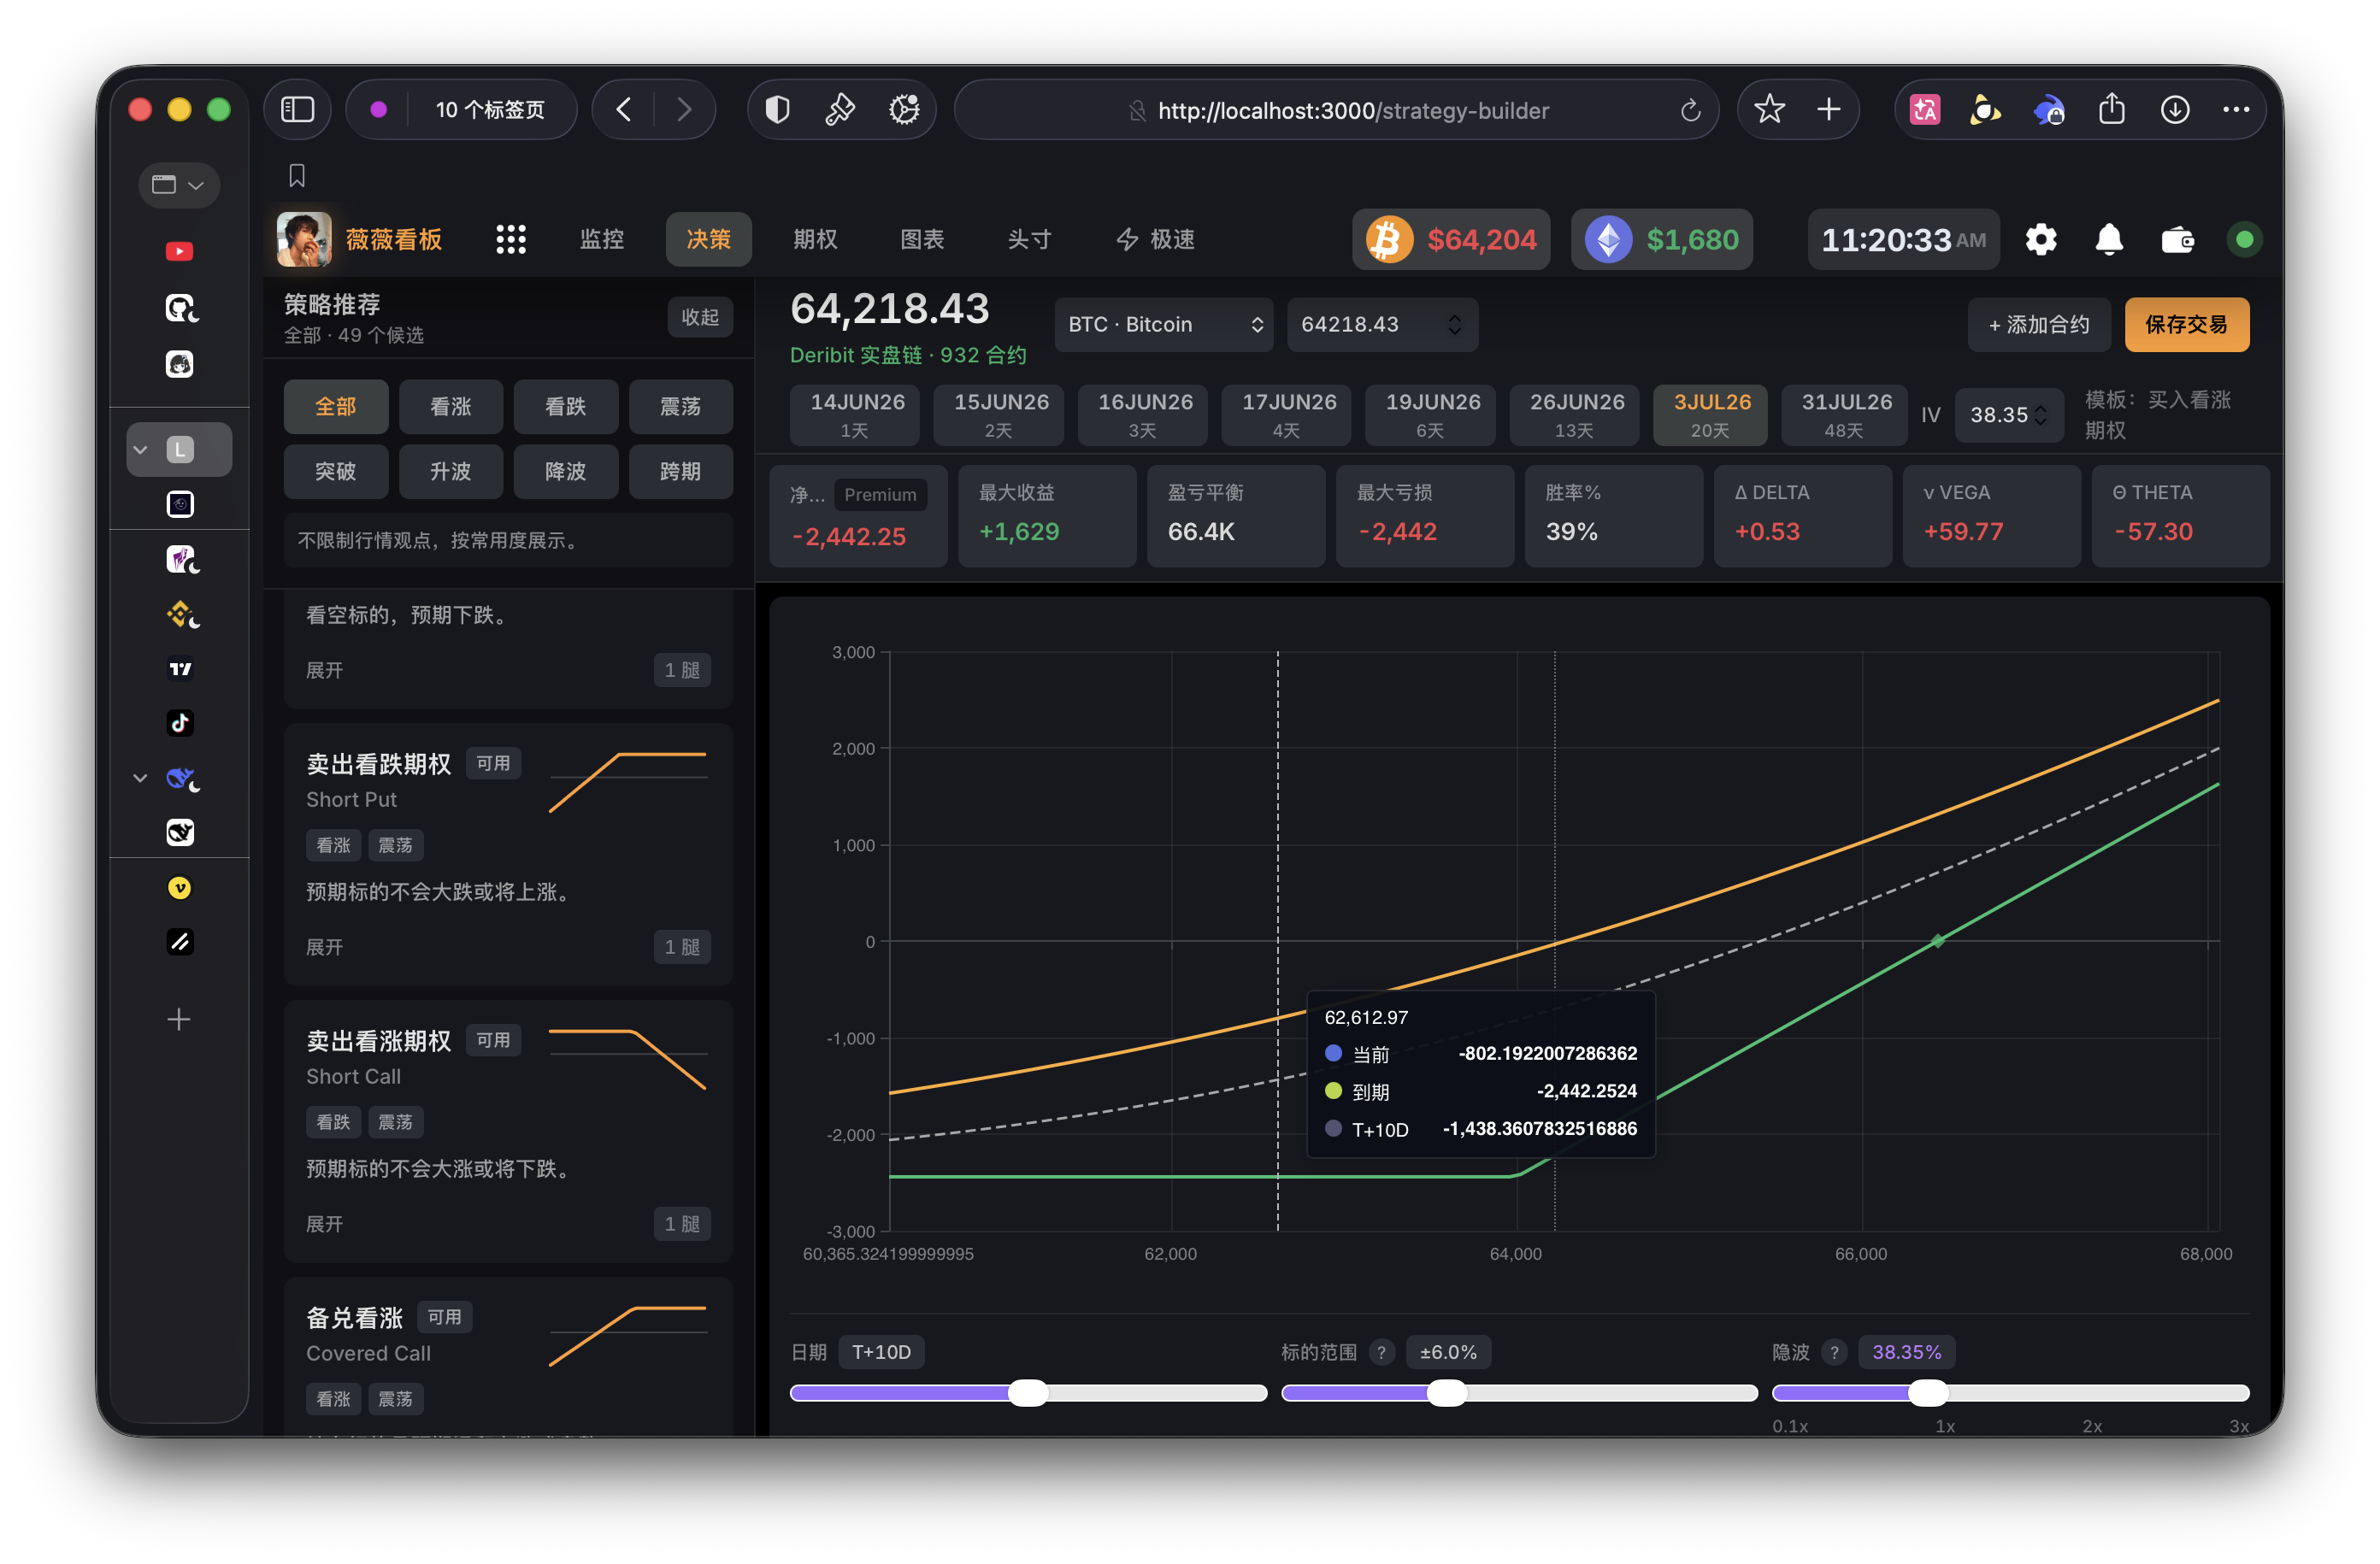
Task: Open the browser more-options ellipsis
Action: tap(2236, 110)
